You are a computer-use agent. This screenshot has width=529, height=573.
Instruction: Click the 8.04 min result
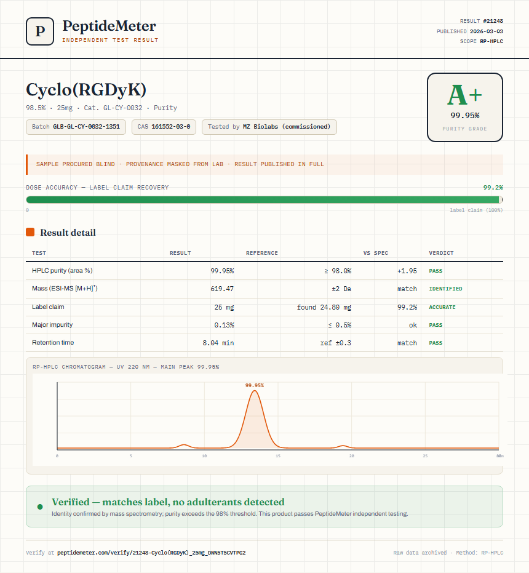(218, 343)
